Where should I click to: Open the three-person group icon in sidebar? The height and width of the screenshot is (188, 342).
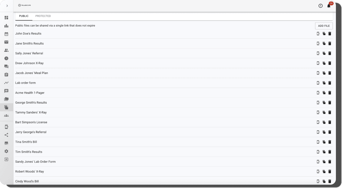[x=6, y=115]
